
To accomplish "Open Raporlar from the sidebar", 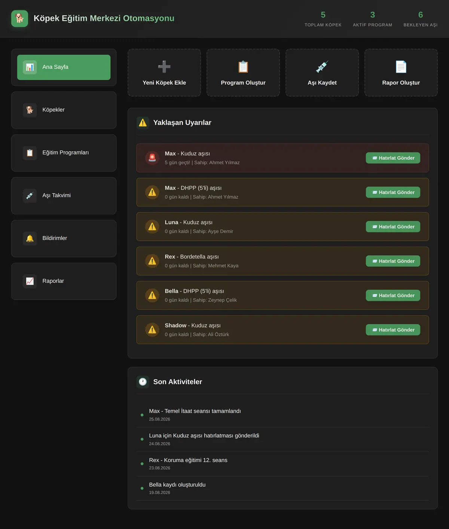I will [64, 281].
